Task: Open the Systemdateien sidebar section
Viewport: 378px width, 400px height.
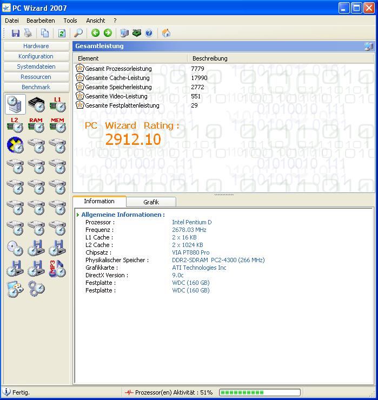Action: coord(36,66)
